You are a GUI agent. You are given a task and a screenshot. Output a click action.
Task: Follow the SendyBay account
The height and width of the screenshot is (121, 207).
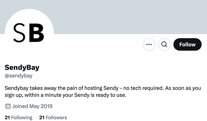(x=187, y=44)
